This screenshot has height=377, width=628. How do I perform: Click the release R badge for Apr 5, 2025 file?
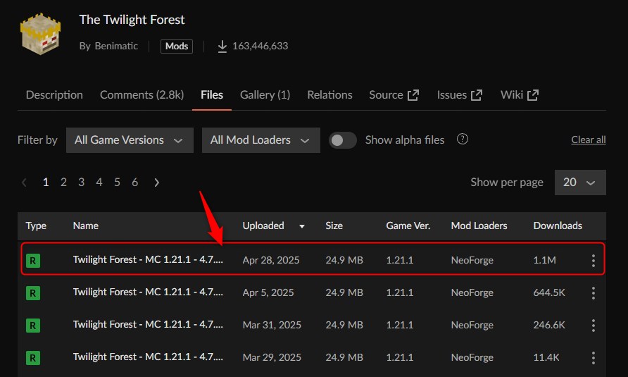(33, 293)
